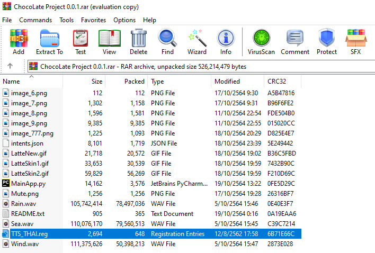This screenshot has height=253, width=375.
Task: Sort by the Packed column header
Action: pyautogui.click(x=126, y=82)
